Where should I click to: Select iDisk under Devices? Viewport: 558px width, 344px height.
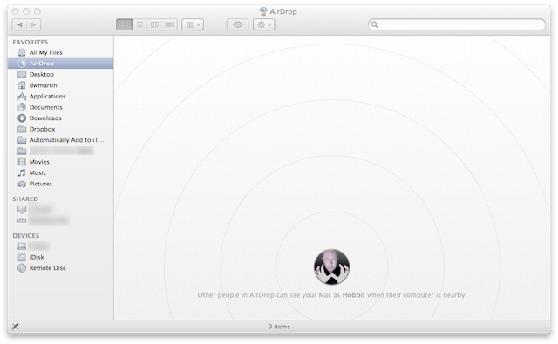(60, 257)
